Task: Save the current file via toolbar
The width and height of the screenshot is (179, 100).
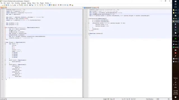Action: tap(6, 5)
